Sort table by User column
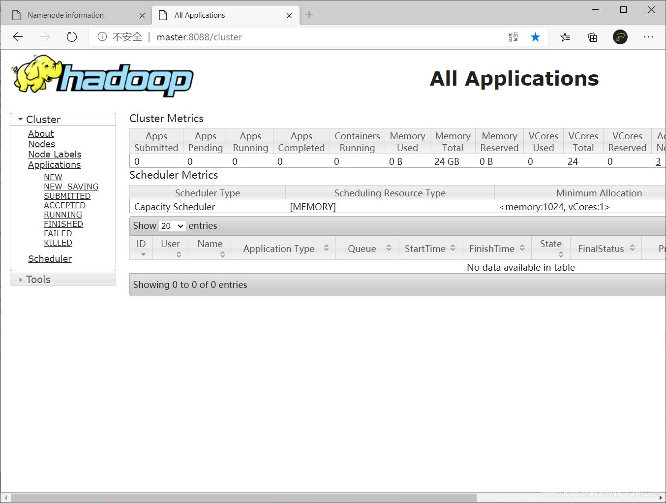Image resolution: width=666 pixels, height=503 pixels. tap(171, 248)
